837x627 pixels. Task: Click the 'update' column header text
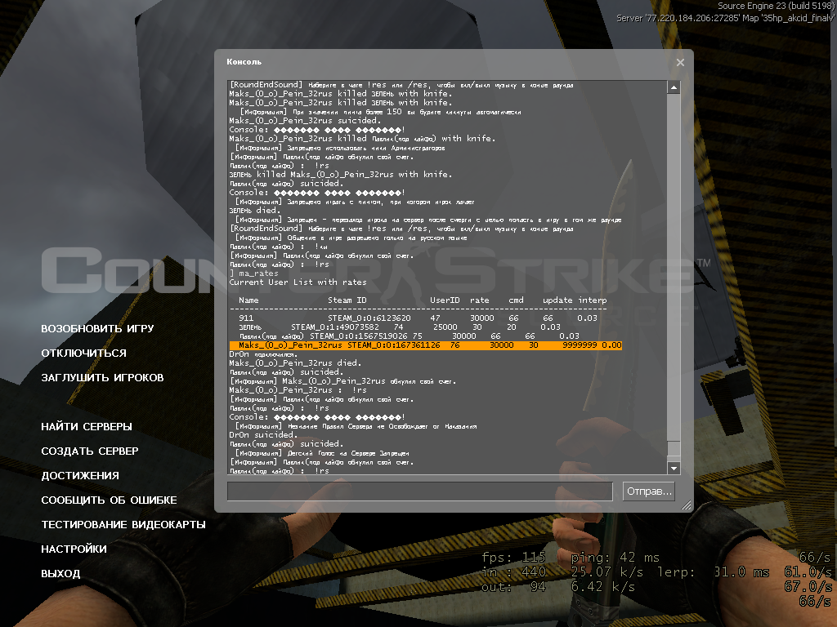click(557, 300)
